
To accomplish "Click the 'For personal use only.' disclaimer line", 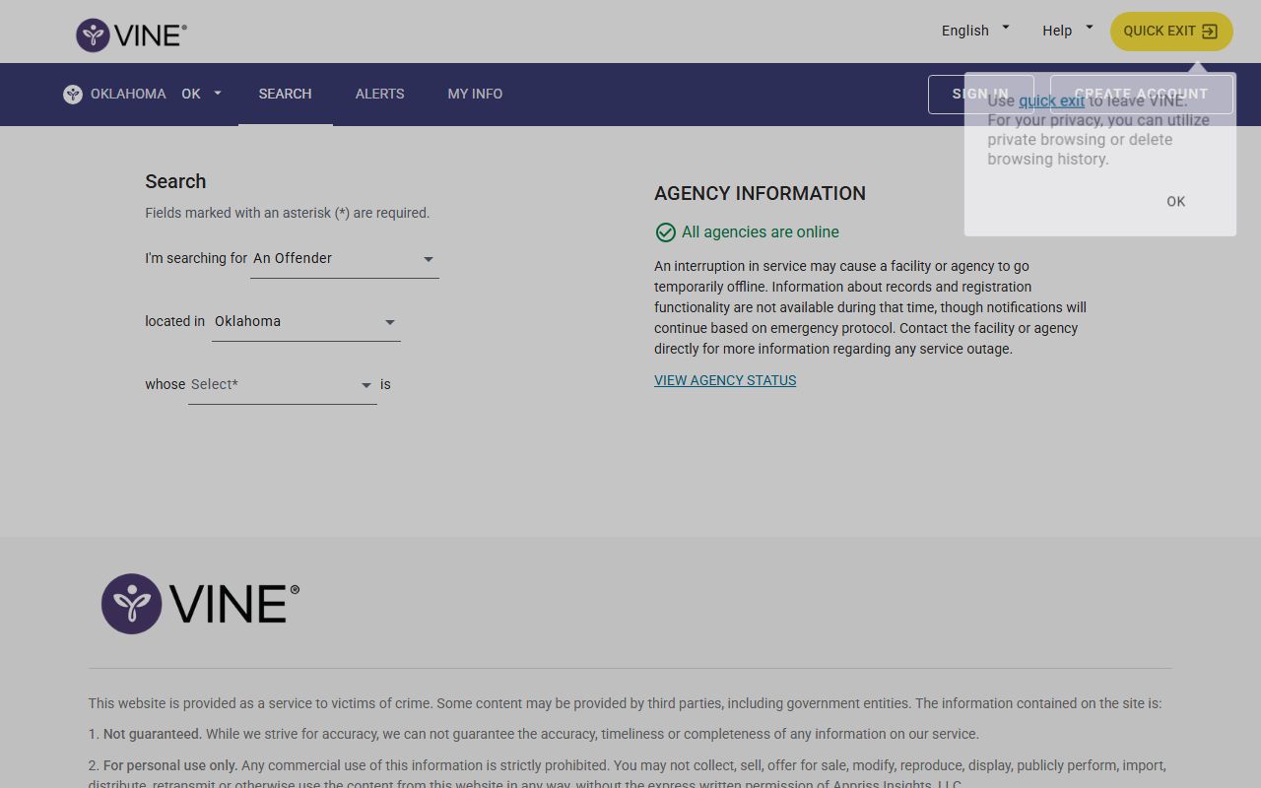I will click(628, 774).
